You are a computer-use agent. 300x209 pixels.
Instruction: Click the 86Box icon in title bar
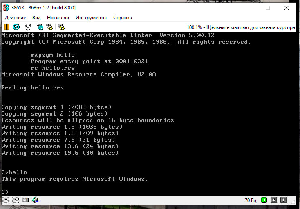7,8
